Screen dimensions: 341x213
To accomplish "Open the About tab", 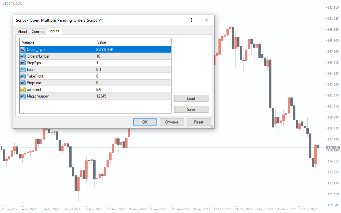I will point(23,32).
